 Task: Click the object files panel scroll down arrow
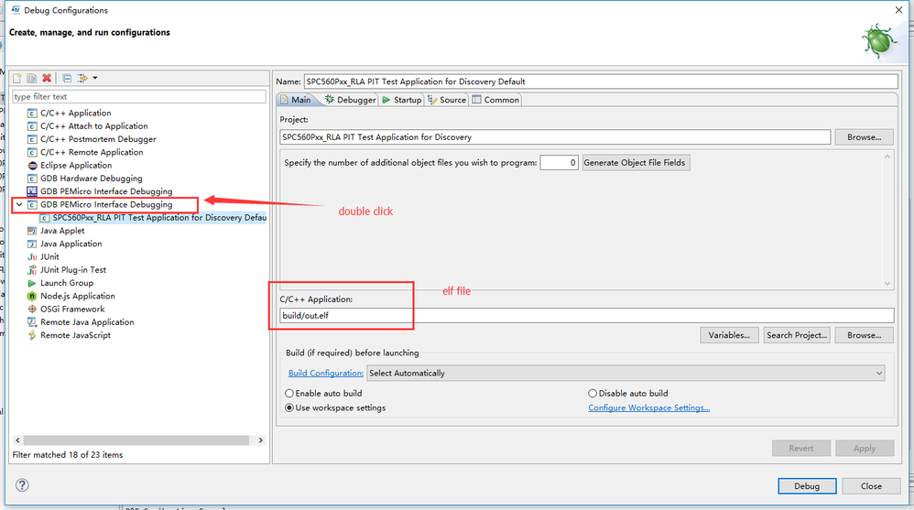coord(887,283)
